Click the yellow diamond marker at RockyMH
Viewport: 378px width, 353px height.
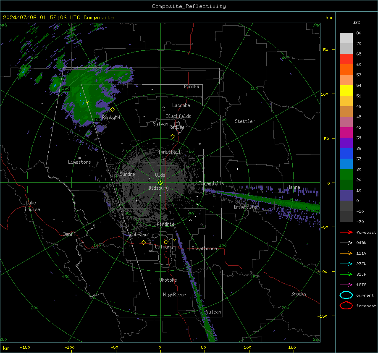coord(112,110)
